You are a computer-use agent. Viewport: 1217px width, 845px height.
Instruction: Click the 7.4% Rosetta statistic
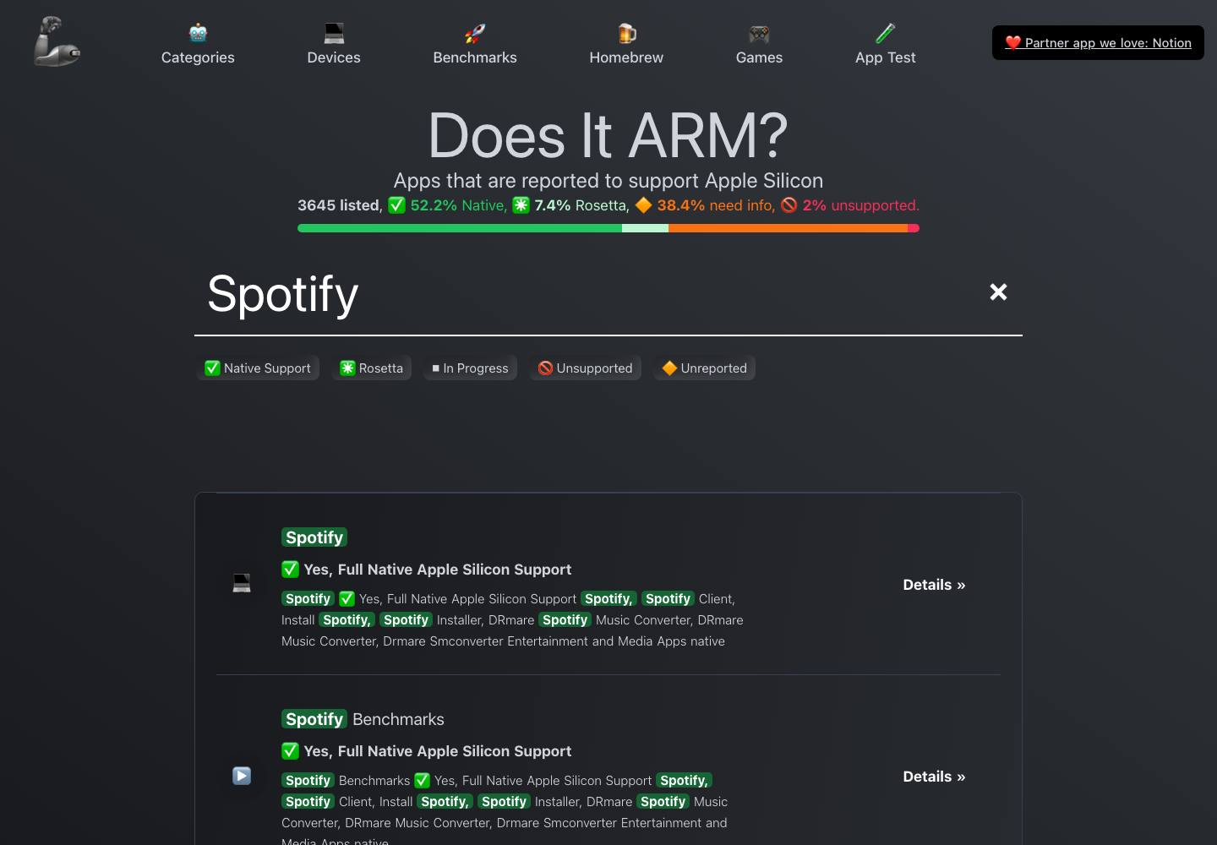pyautogui.click(x=570, y=205)
